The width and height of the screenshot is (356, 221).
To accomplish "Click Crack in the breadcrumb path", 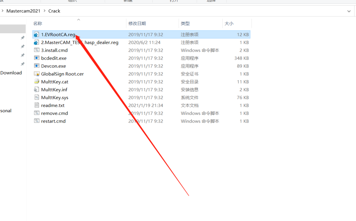I will point(54,11).
